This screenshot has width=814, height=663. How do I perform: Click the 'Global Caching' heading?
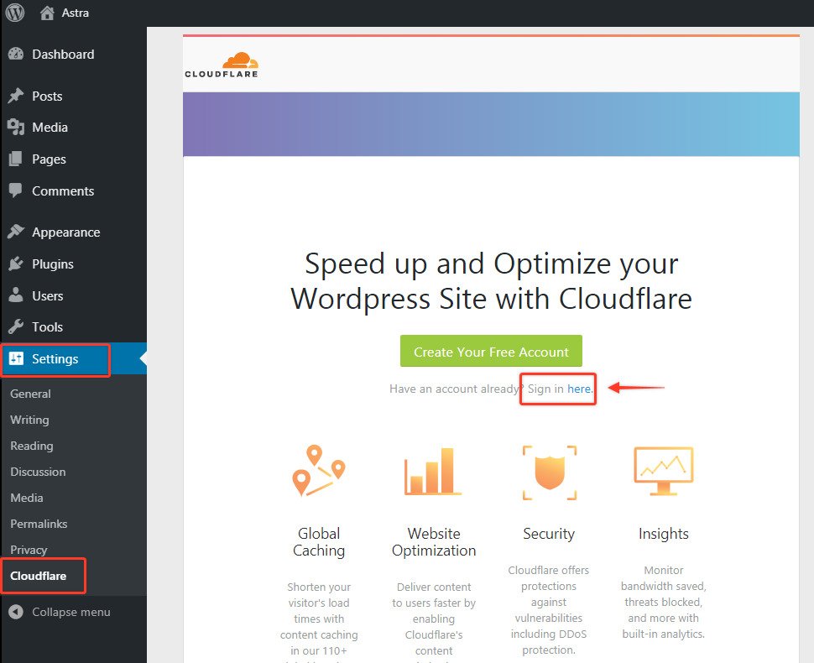click(x=319, y=542)
